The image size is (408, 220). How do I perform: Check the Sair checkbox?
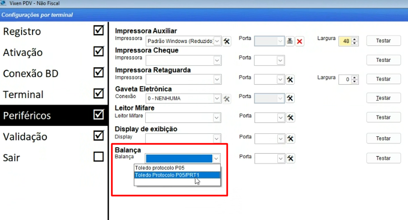[x=99, y=157]
